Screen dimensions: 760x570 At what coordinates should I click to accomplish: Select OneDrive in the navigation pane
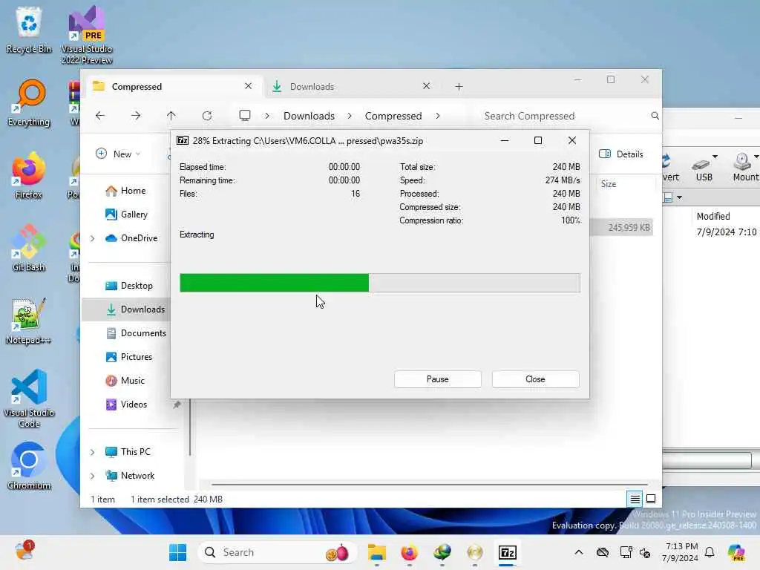pos(132,238)
